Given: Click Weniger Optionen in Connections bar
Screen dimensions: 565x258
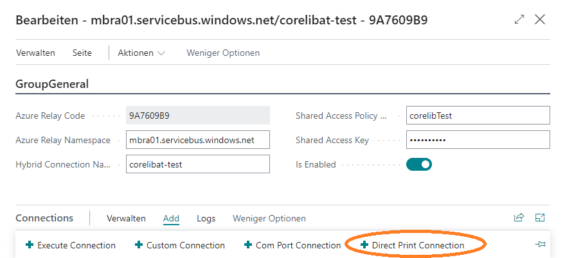Looking at the screenshot, I should [x=269, y=218].
